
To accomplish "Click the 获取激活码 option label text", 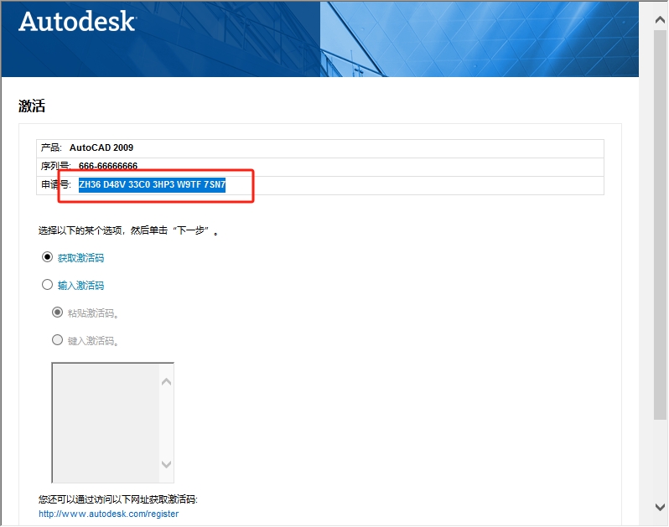I will tap(80, 258).
